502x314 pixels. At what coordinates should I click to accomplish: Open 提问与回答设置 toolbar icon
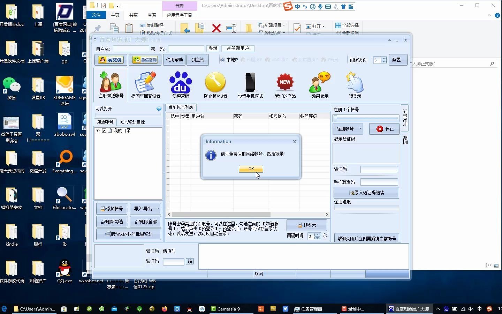pyautogui.click(x=146, y=85)
